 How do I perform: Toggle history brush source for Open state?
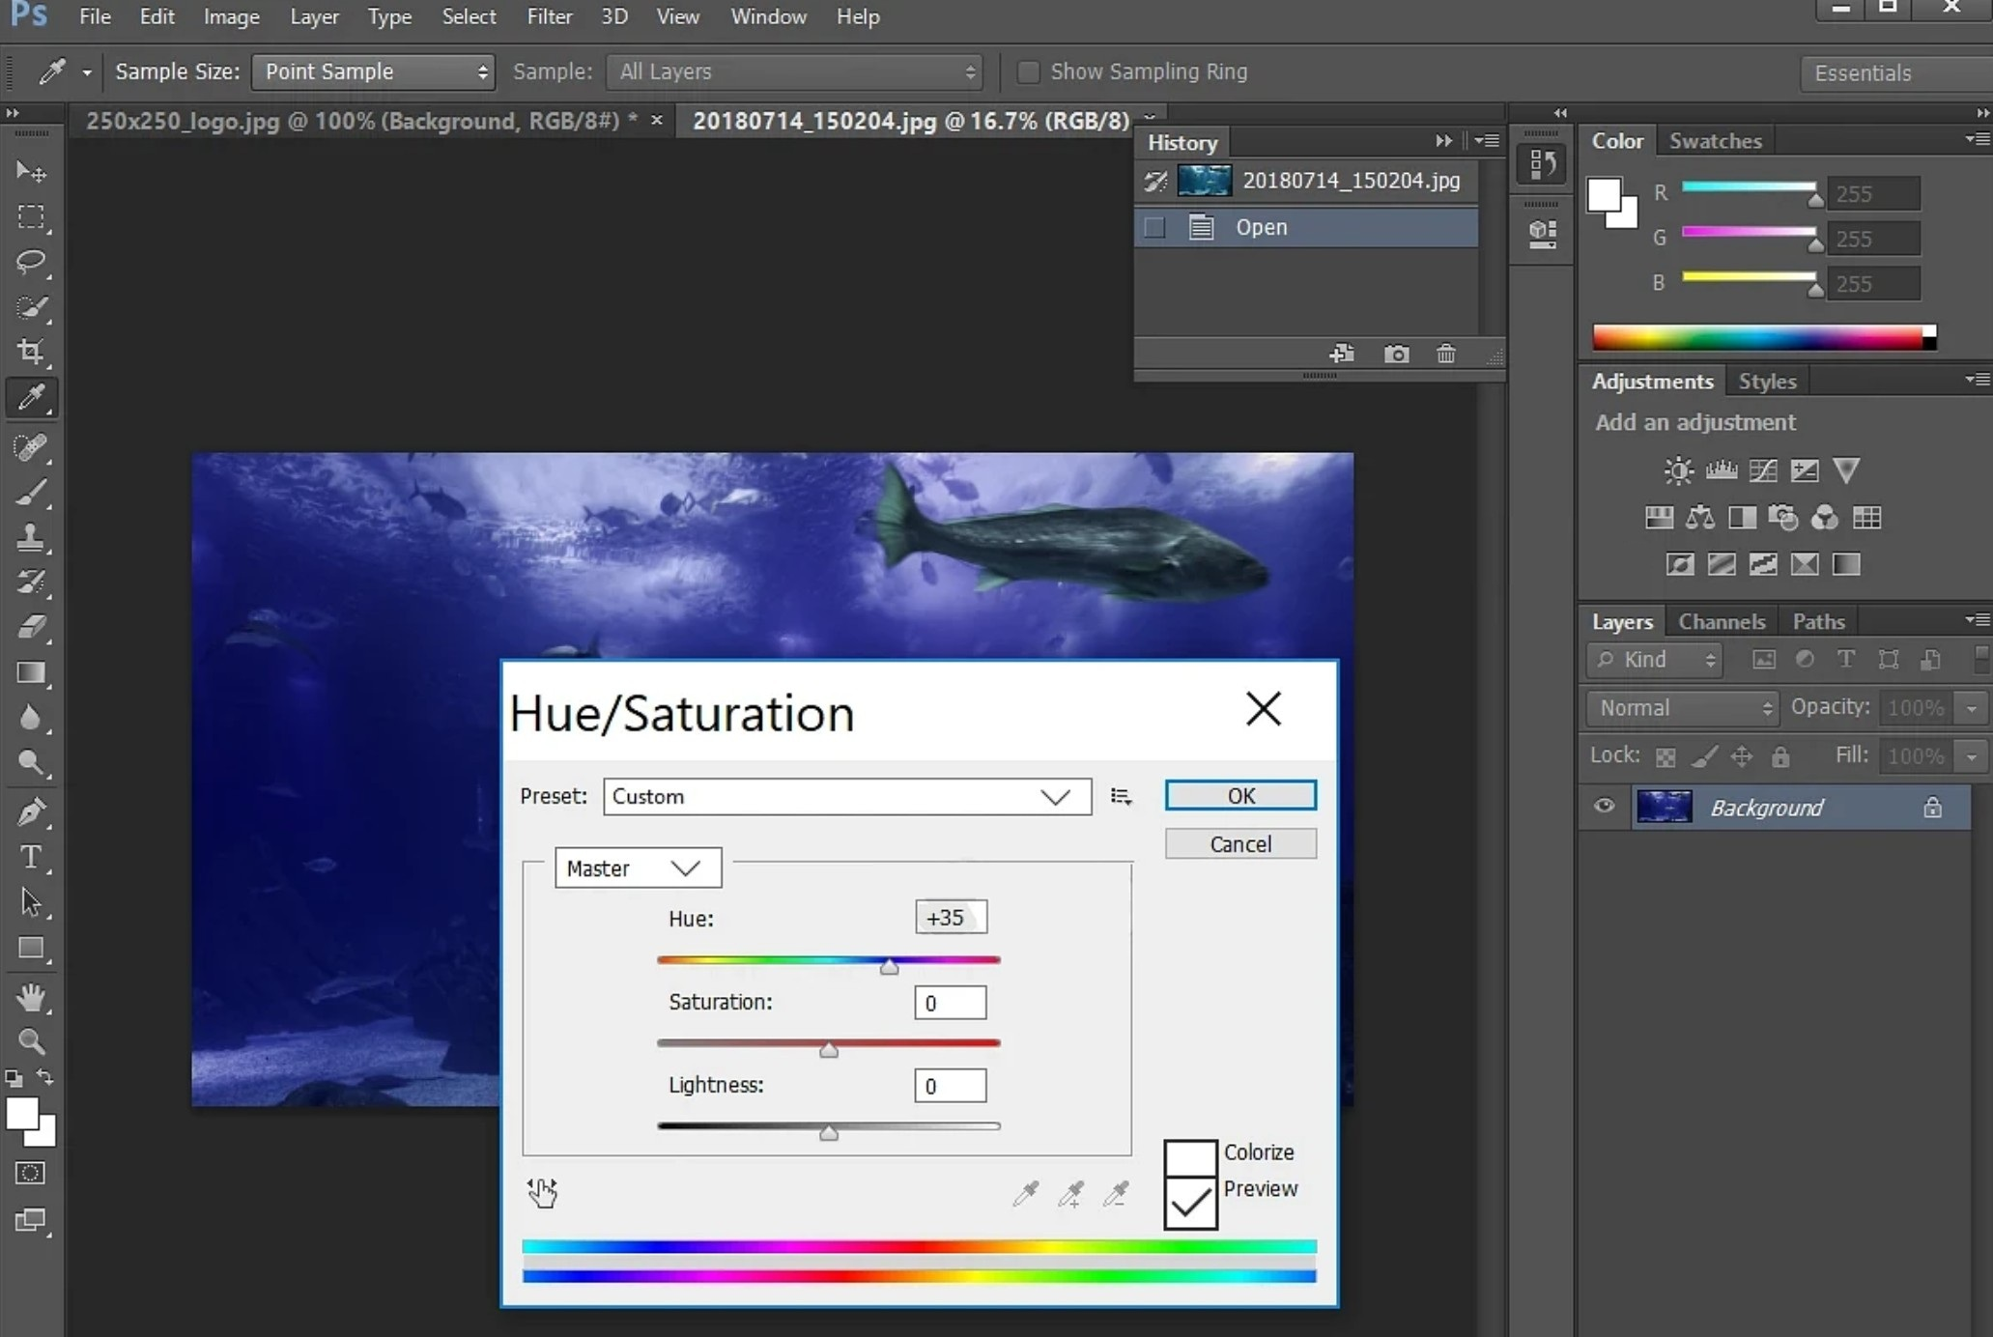tap(1154, 228)
